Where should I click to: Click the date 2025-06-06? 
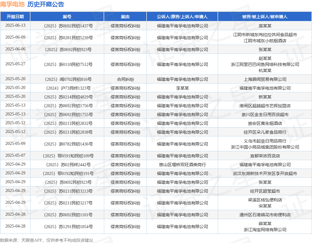[x=15, y=49]
